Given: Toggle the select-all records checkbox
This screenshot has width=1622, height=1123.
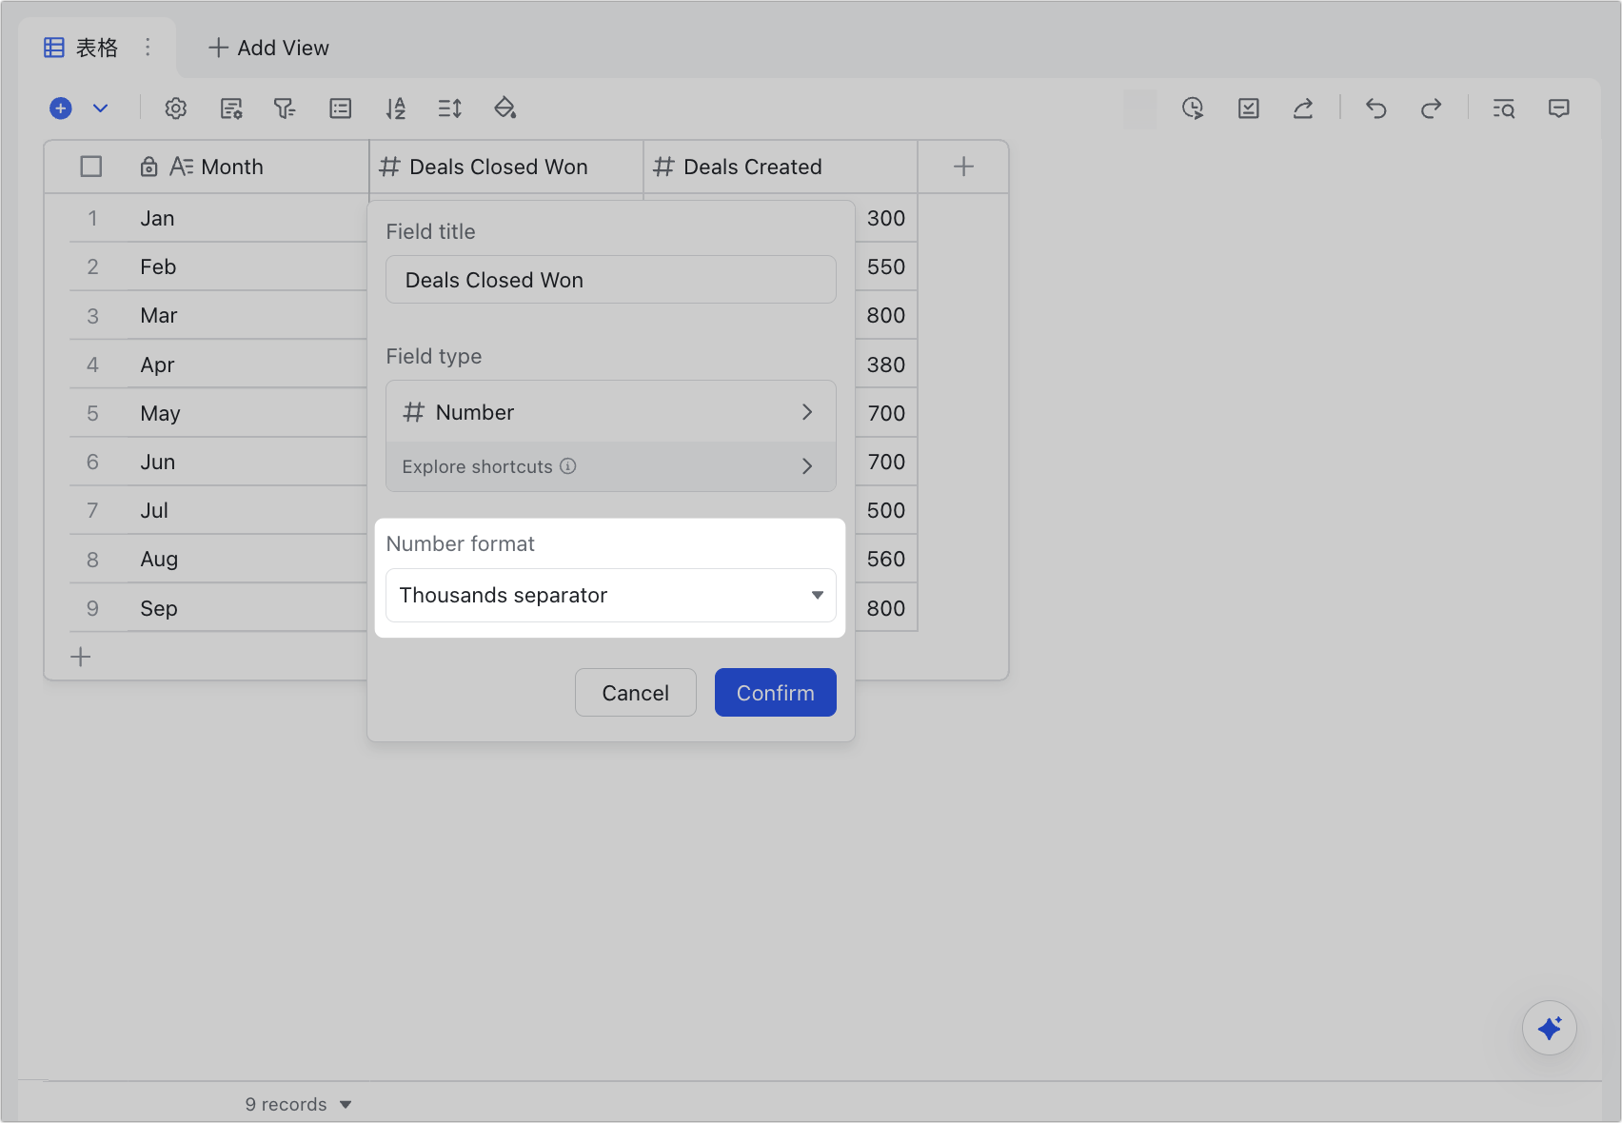Looking at the screenshot, I should tap(91, 166).
